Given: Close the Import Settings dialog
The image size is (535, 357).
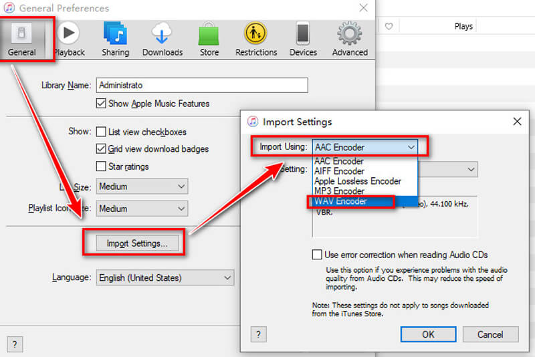Looking at the screenshot, I should coord(517,122).
